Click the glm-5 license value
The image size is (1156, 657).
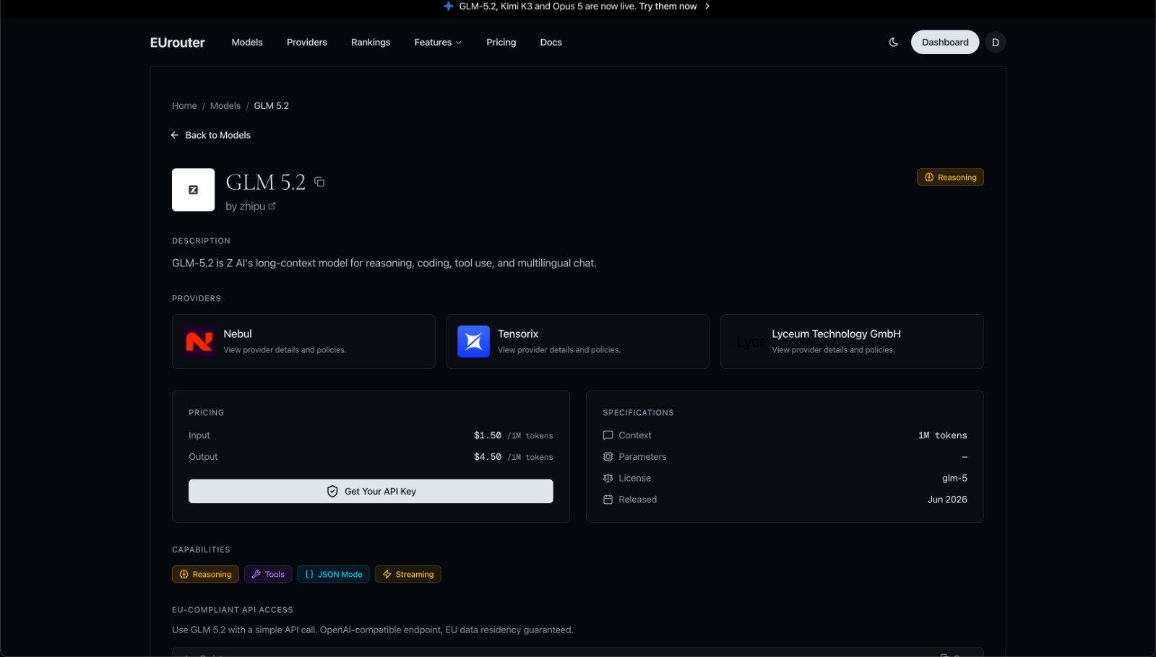[954, 478]
